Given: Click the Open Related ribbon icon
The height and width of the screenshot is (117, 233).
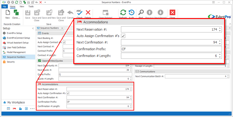Looking at the screenshot, I should [106, 13].
